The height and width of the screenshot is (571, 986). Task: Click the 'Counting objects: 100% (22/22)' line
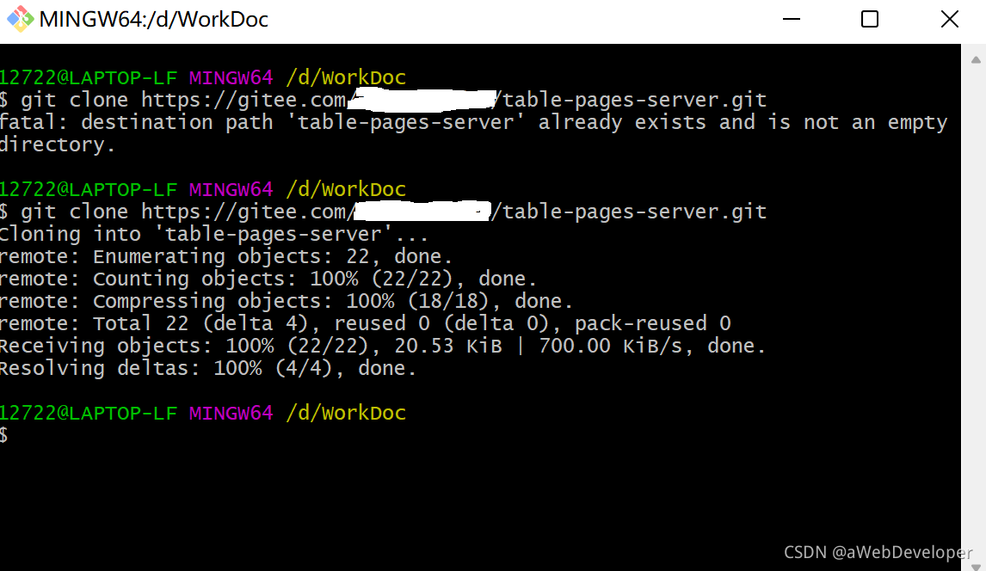click(268, 279)
